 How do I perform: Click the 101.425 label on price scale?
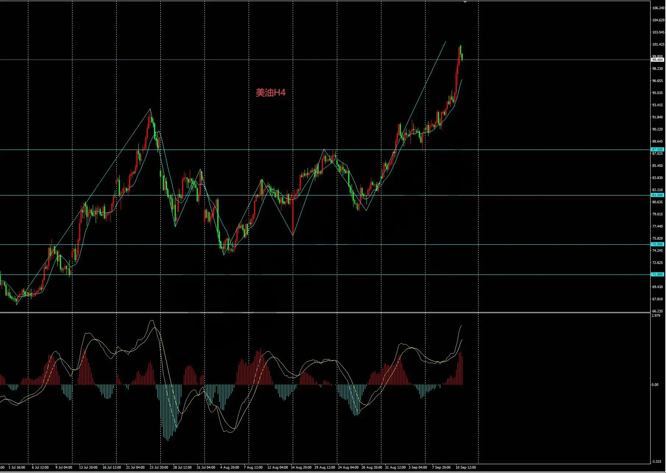[x=658, y=44]
